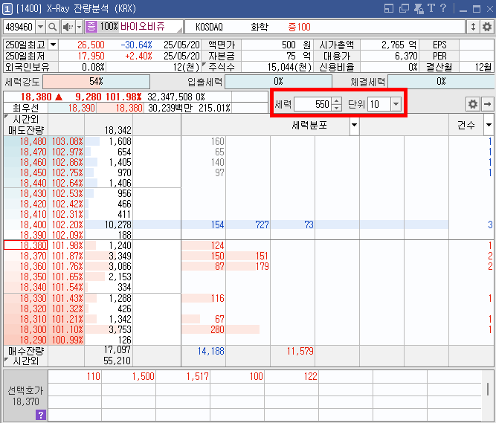Click the 1,517 order in bottom panel
496x423 pixels.
click(197, 376)
